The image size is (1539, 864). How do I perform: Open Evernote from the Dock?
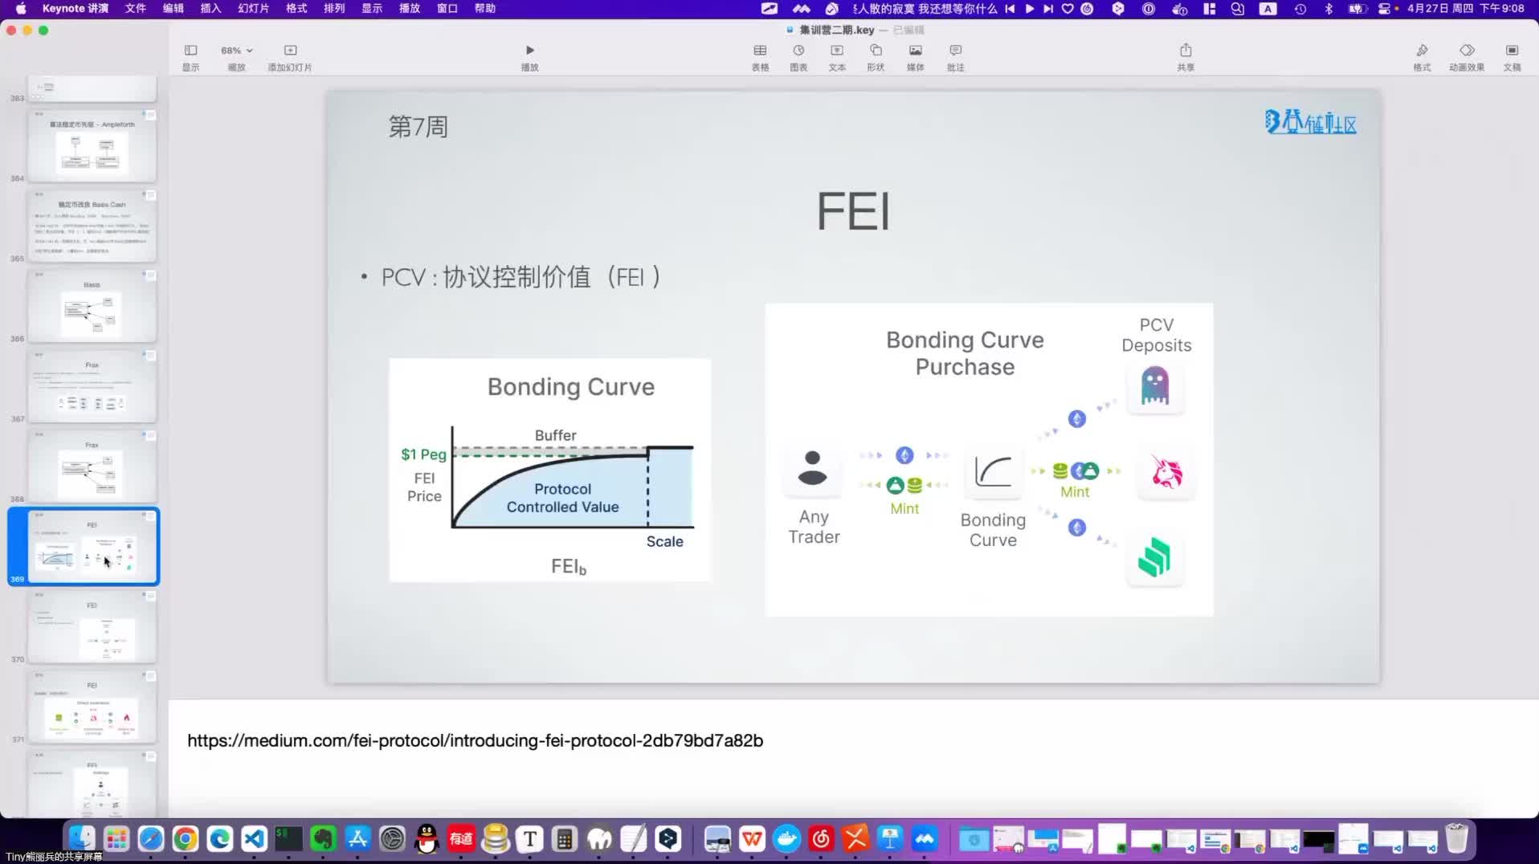coord(324,839)
